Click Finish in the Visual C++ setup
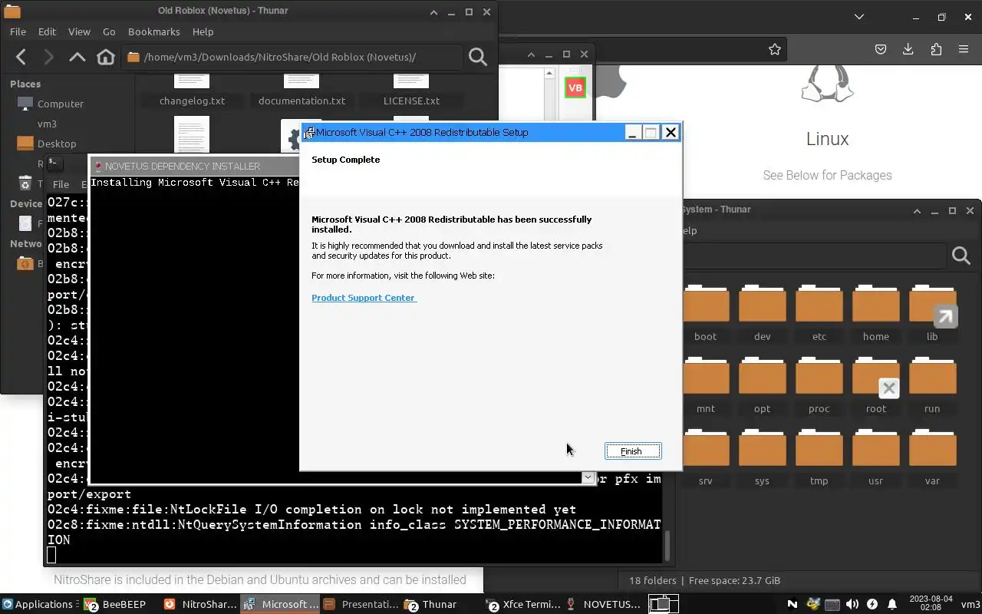This screenshot has width=982, height=614. [x=632, y=451]
